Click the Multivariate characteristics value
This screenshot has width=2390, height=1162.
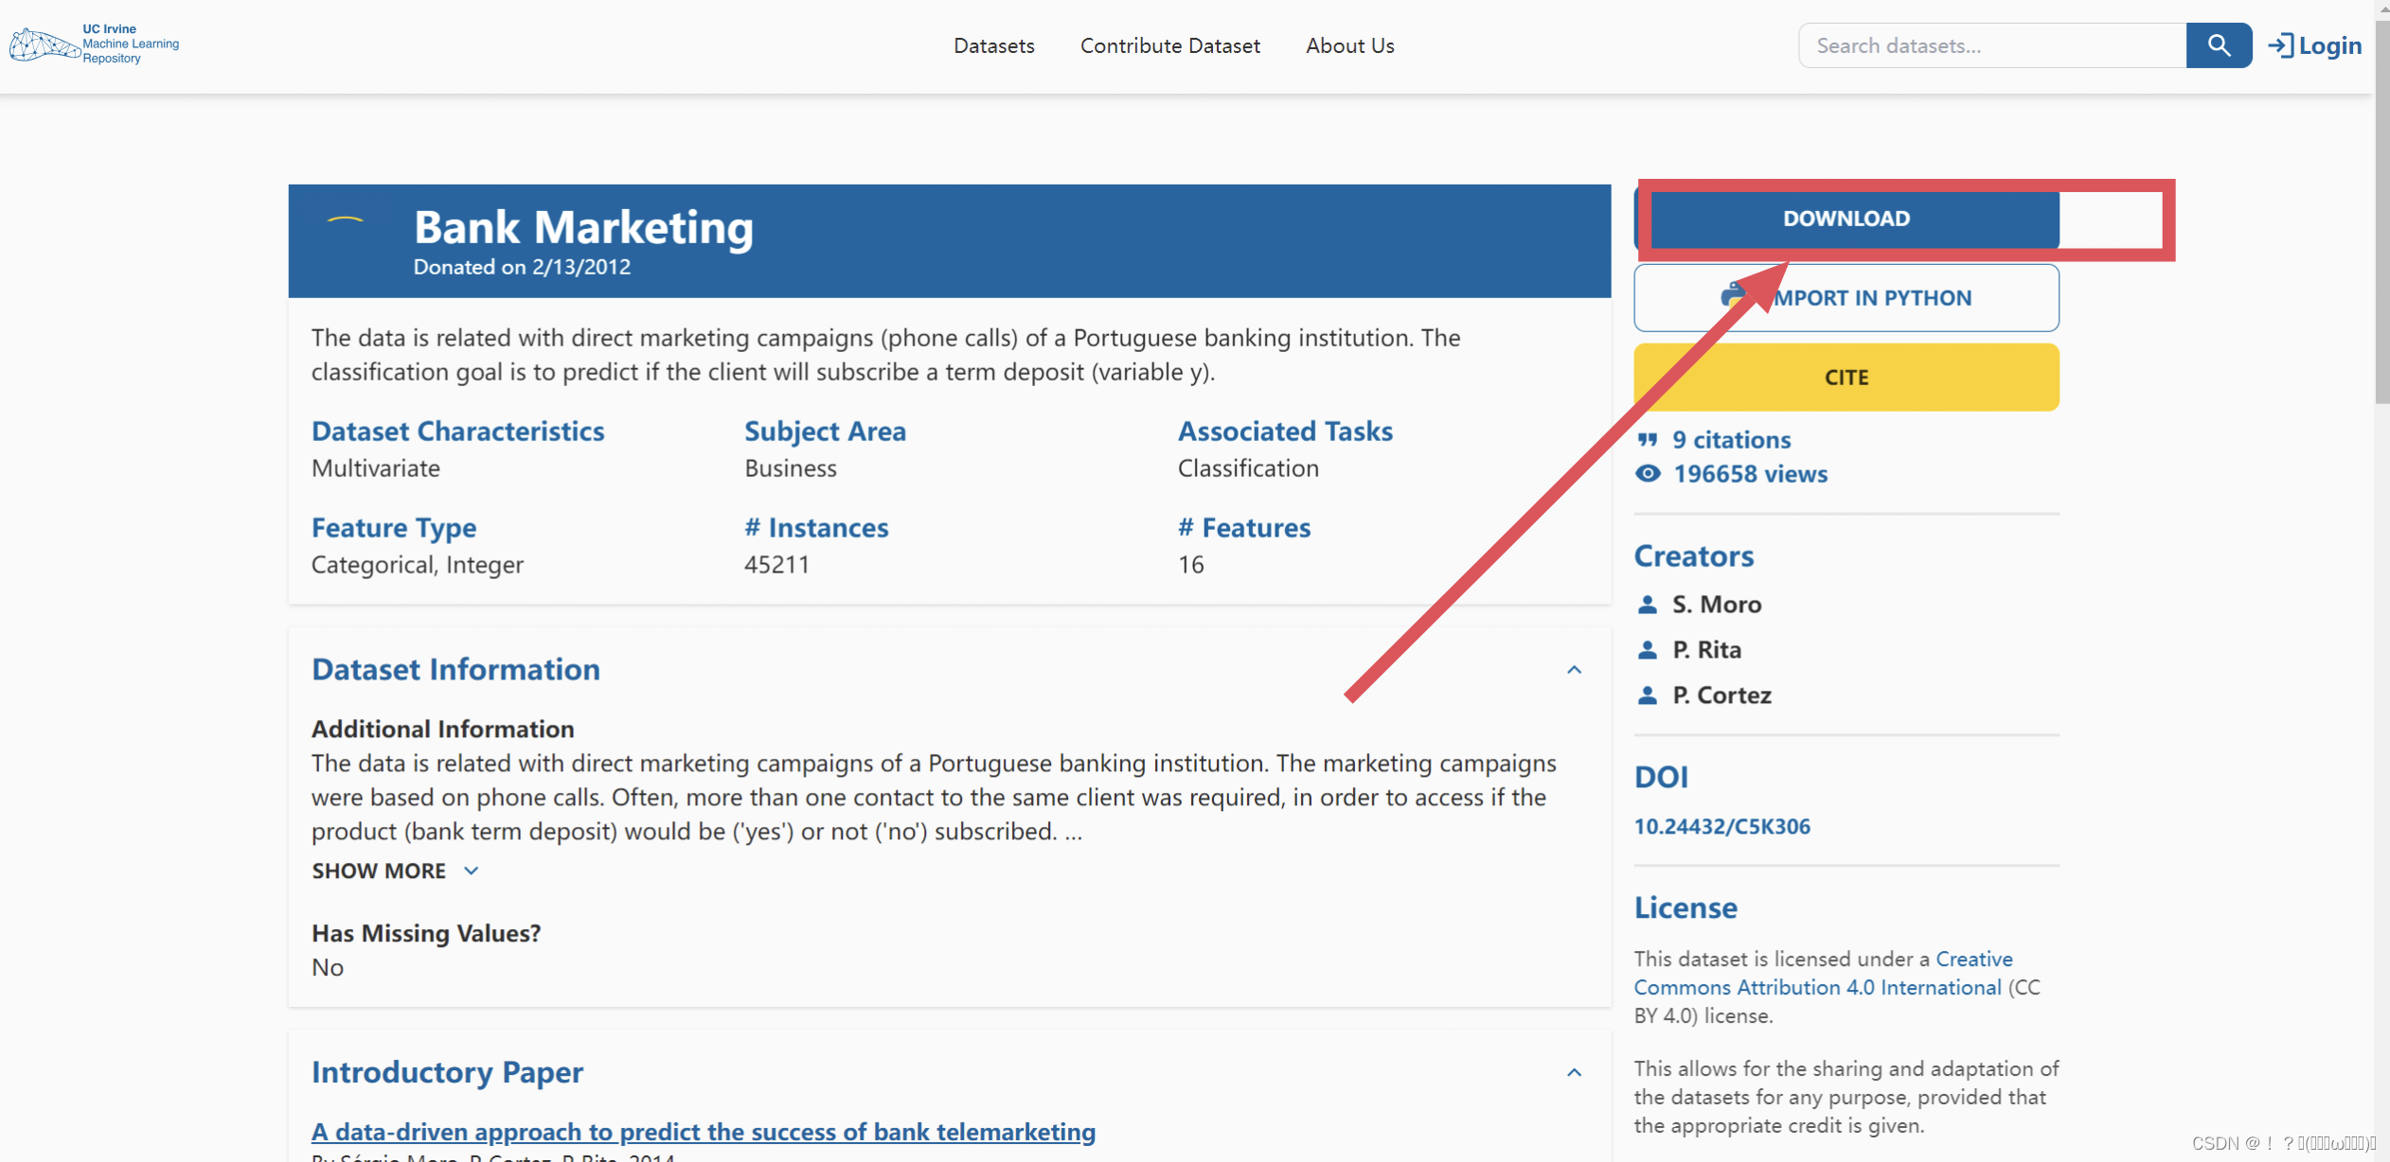tap(376, 468)
